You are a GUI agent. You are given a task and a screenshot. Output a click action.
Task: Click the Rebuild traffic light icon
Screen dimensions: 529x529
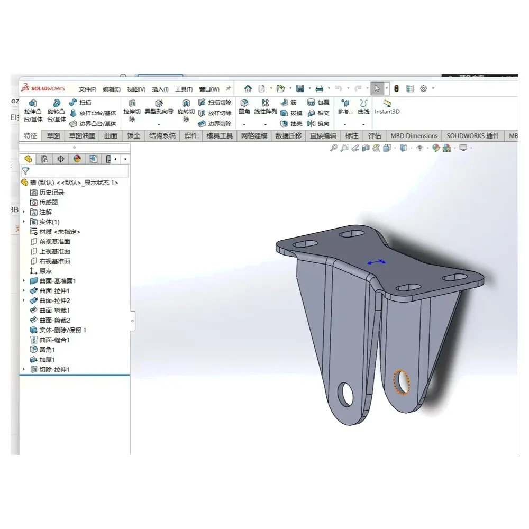point(396,88)
